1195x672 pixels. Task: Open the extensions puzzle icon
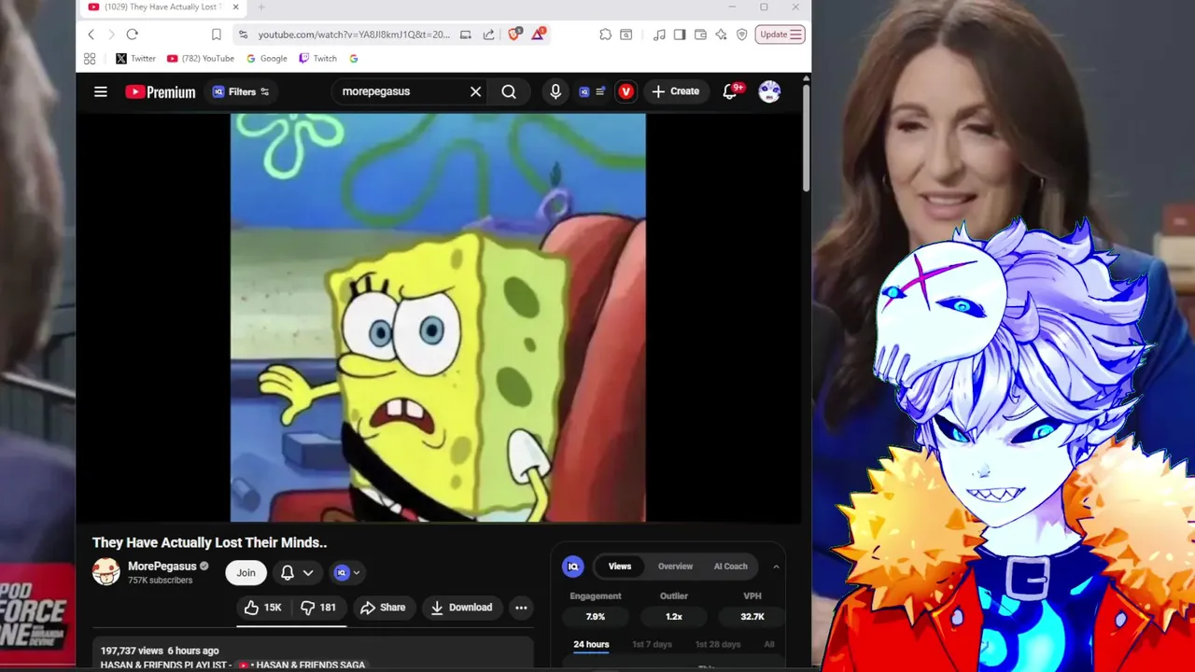pyautogui.click(x=605, y=35)
